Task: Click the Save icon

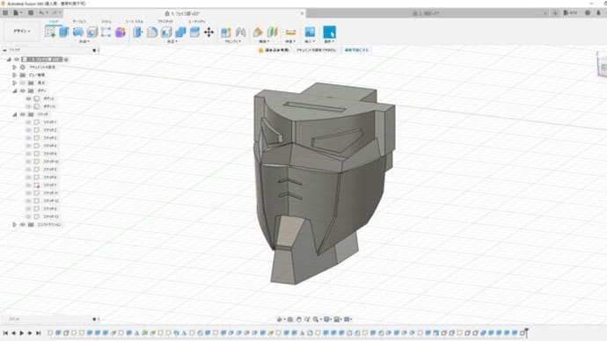Action: 31,13
